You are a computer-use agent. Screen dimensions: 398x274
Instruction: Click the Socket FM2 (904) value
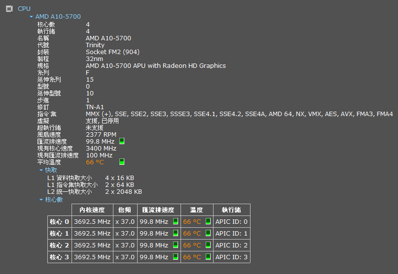pos(113,52)
